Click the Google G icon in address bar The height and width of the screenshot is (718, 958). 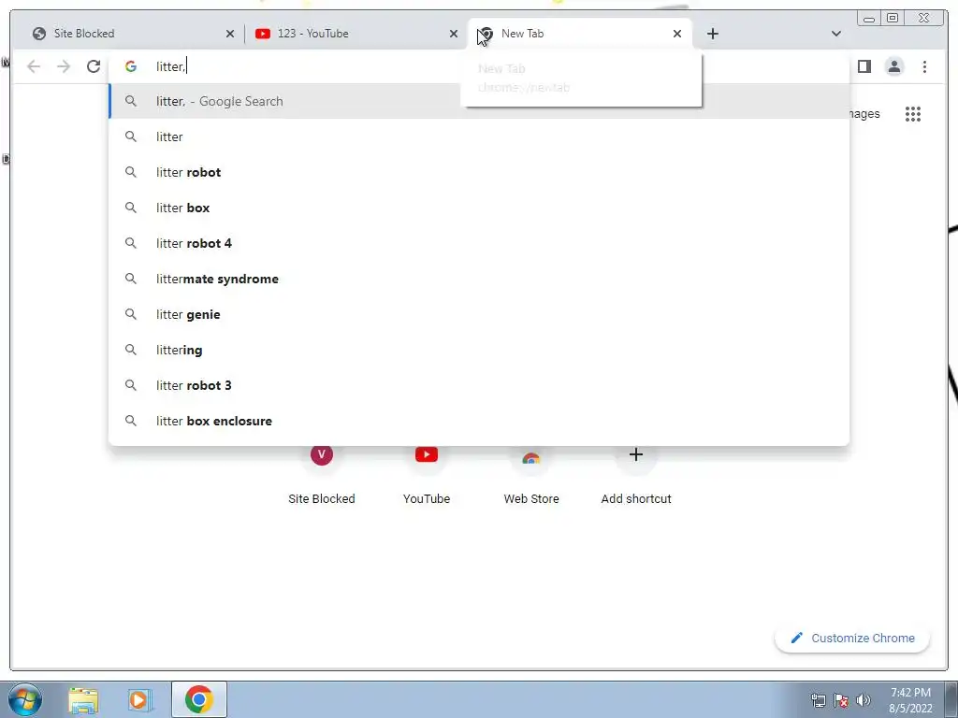pyautogui.click(x=131, y=66)
